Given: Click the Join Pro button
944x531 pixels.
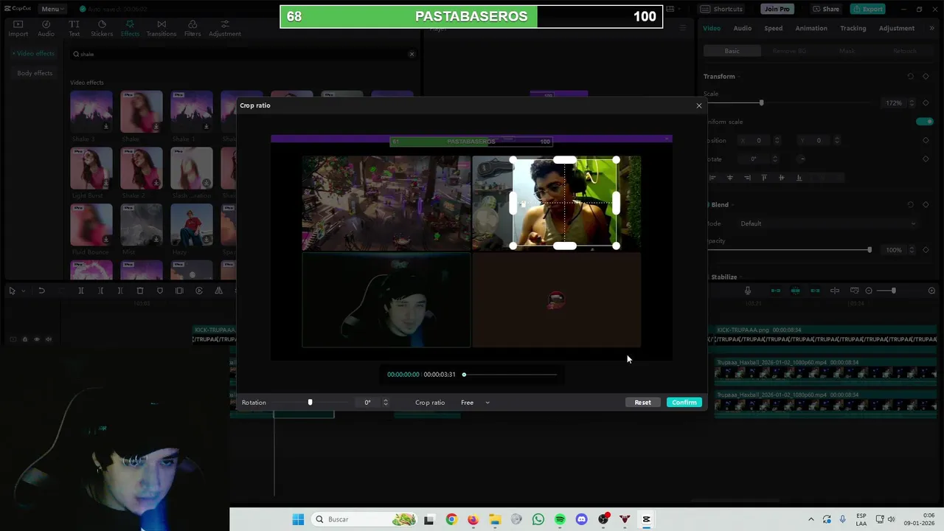Looking at the screenshot, I should [777, 9].
